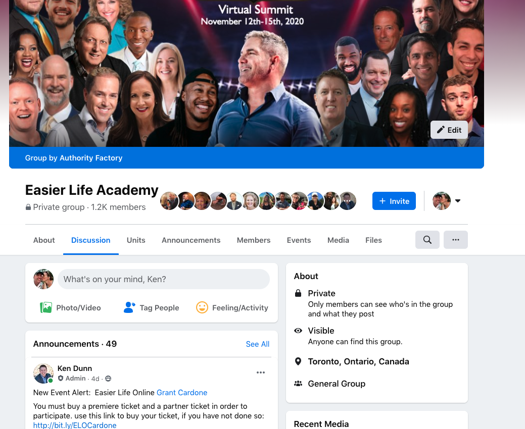Click the Group by Authority Factory banner
The image size is (525, 429).
247,158
